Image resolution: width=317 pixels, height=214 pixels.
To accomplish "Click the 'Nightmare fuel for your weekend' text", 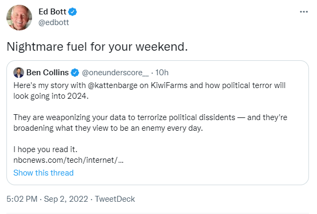I will pyautogui.click(x=97, y=46).
